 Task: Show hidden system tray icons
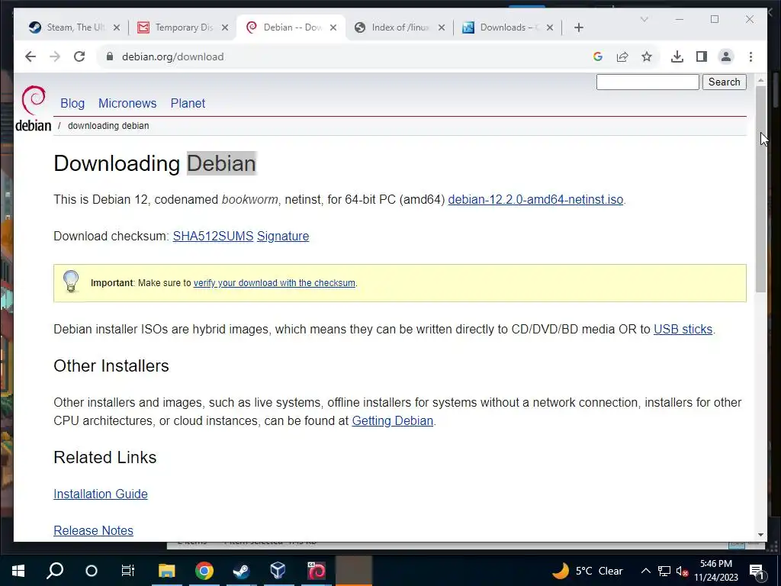point(645,571)
